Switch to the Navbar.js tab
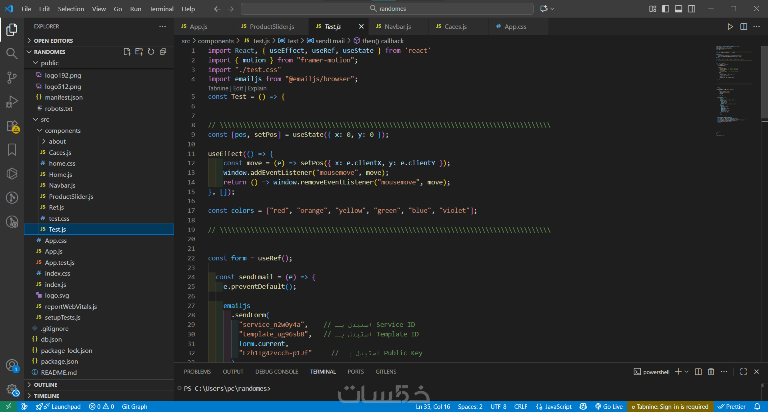768x412 pixels. 398,26
